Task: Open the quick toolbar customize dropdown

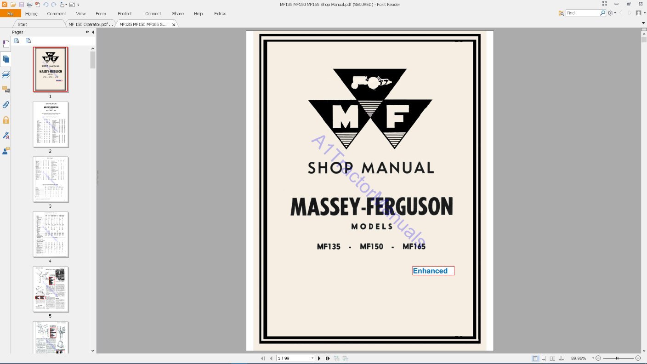Action: click(78, 4)
